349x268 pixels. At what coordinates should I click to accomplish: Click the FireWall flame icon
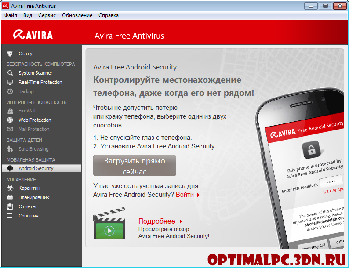click(10, 111)
